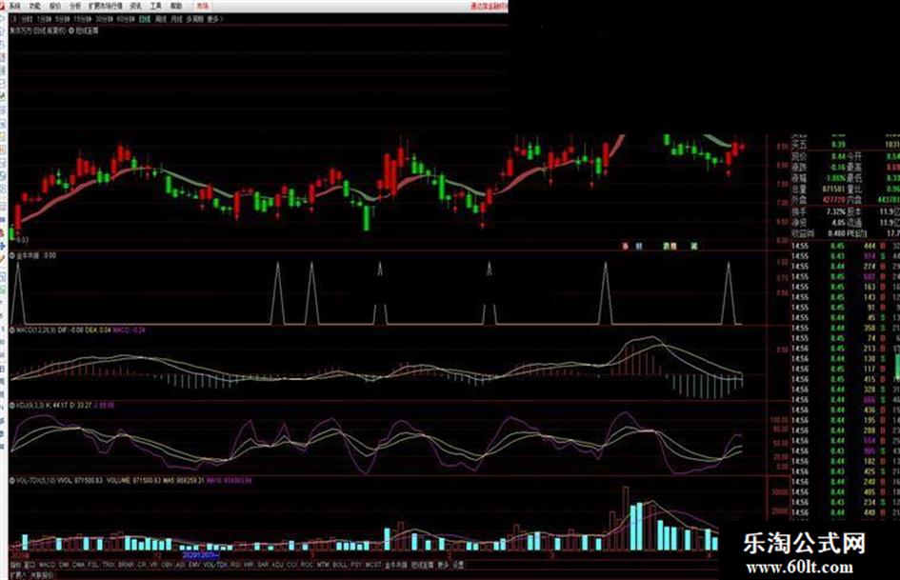Select DMA indicator tab
Screen dimensions: 900x580
click(x=79, y=565)
